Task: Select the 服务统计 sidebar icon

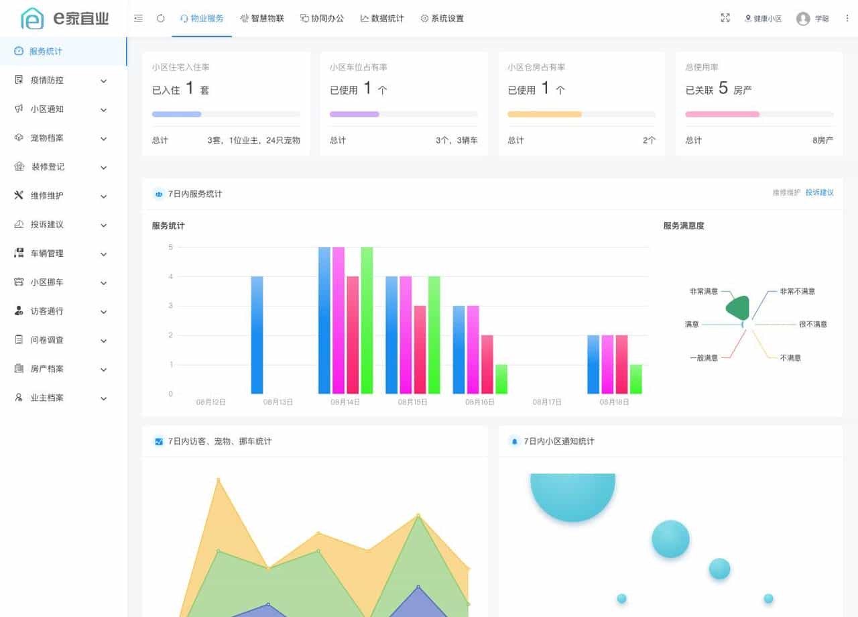Action: click(17, 51)
